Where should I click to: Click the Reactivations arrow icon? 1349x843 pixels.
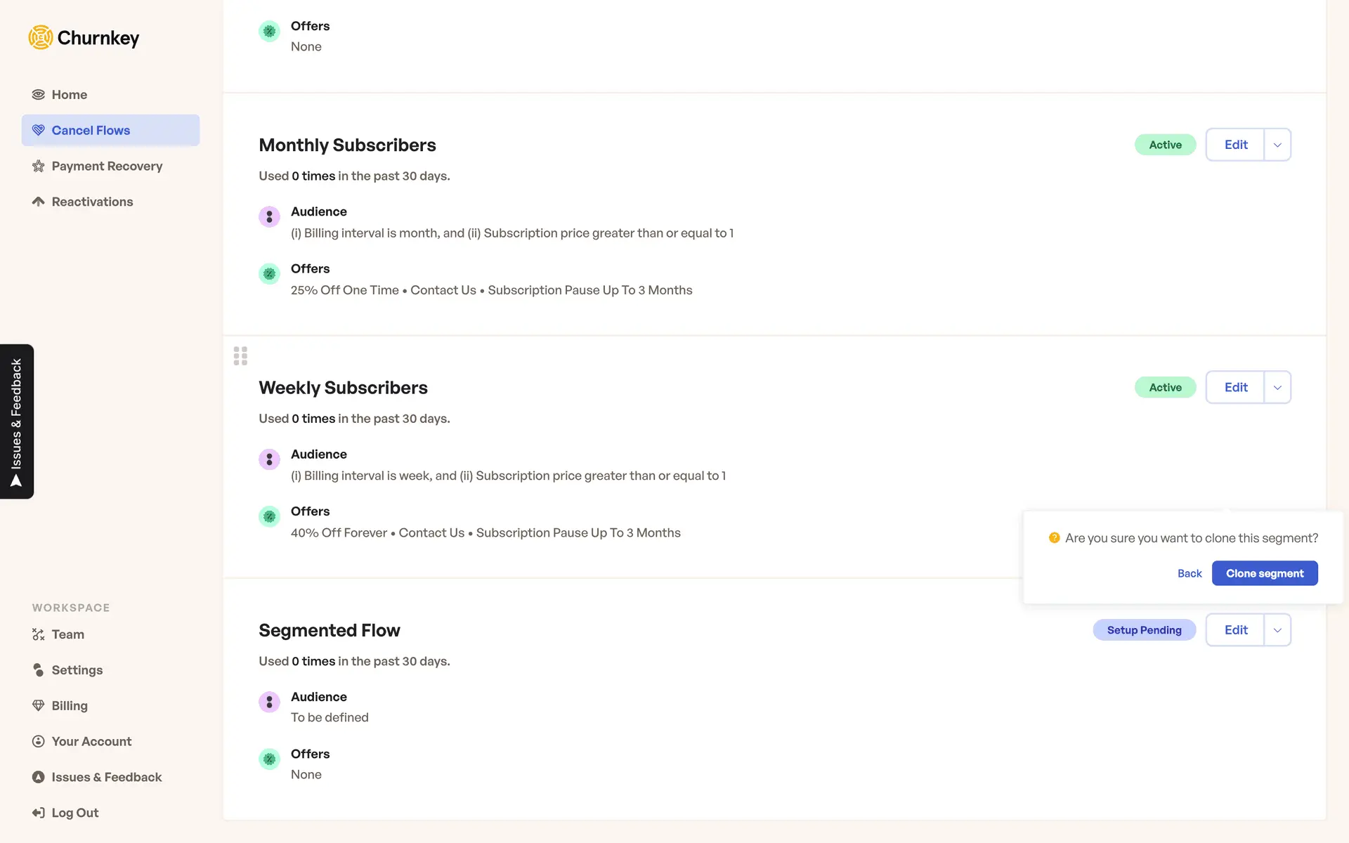pyautogui.click(x=38, y=202)
